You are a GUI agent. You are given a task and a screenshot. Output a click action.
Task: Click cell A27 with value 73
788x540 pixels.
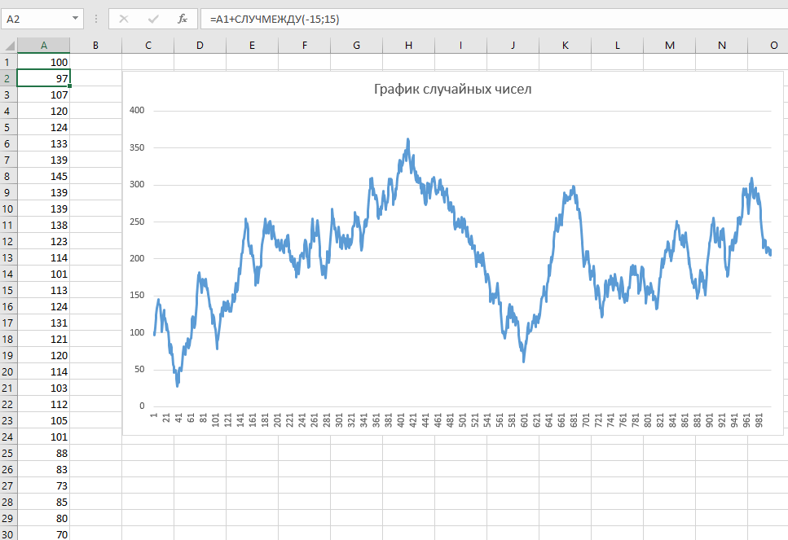click(44, 485)
